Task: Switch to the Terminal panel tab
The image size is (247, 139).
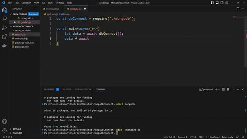Action: point(100,89)
